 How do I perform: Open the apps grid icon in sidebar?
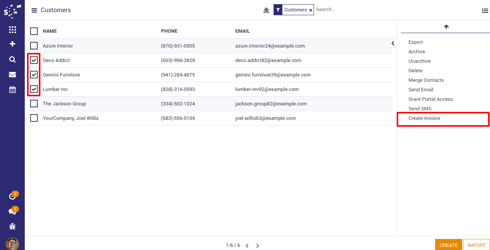[x=12, y=30]
